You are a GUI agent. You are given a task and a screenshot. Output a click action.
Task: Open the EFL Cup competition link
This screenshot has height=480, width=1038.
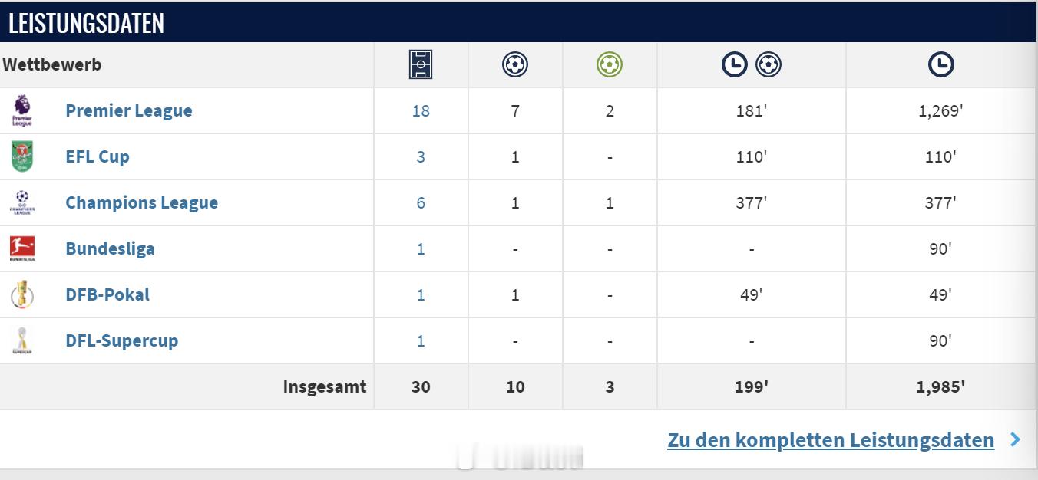coord(98,156)
